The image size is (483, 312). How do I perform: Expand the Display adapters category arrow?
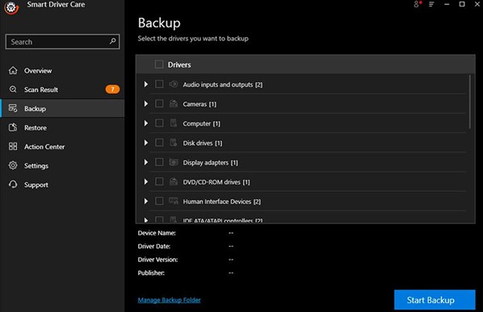click(146, 162)
